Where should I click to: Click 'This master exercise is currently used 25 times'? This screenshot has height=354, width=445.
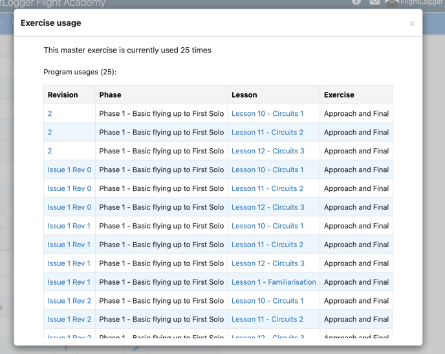[x=127, y=50]
